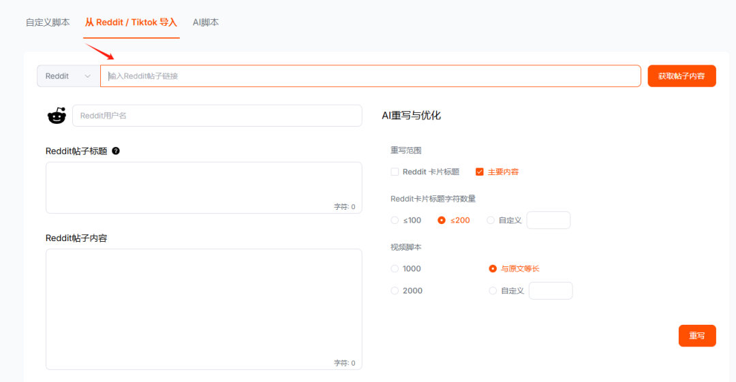736x382 pixels.
Task: Click the 获取帖子内容 button
Action: [x=681, y=76]
